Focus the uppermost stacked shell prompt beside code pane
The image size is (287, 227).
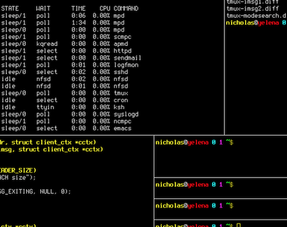pyautogui.click(x=195, y=143)
